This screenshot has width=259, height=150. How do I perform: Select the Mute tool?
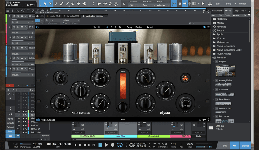73,4
